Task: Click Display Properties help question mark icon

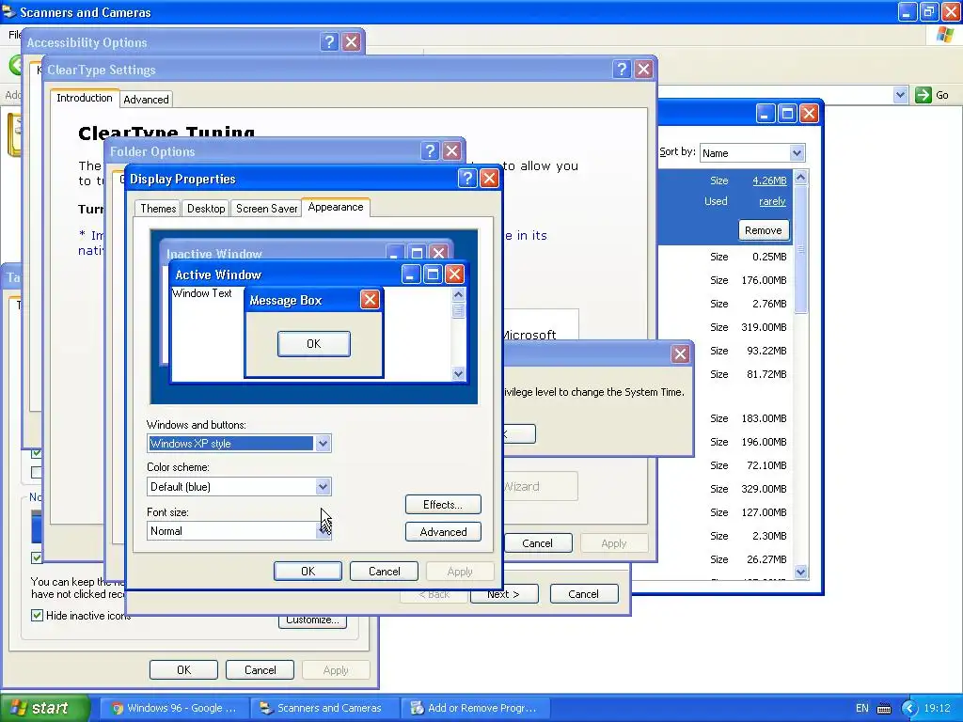Action: click(466, 179)
